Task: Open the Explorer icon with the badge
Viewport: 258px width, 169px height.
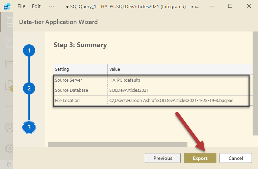Action: pos(8,85)
